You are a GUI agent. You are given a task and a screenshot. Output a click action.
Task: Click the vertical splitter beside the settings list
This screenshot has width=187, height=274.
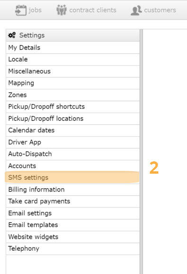[x=141, y=151]
